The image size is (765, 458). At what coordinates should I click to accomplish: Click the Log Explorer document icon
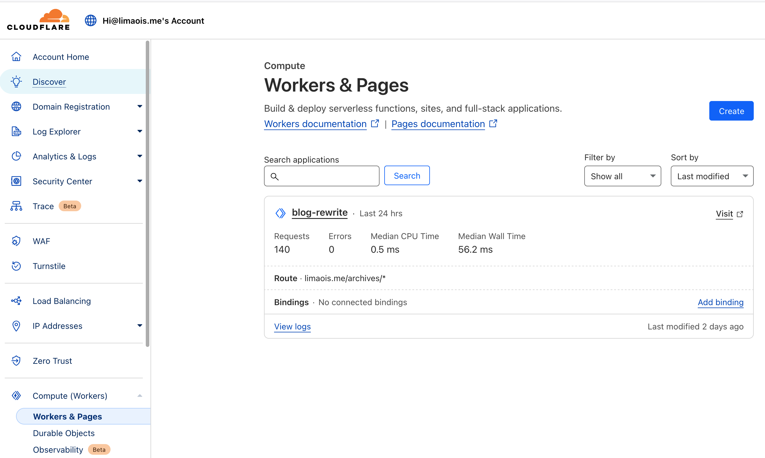(16, 132)
